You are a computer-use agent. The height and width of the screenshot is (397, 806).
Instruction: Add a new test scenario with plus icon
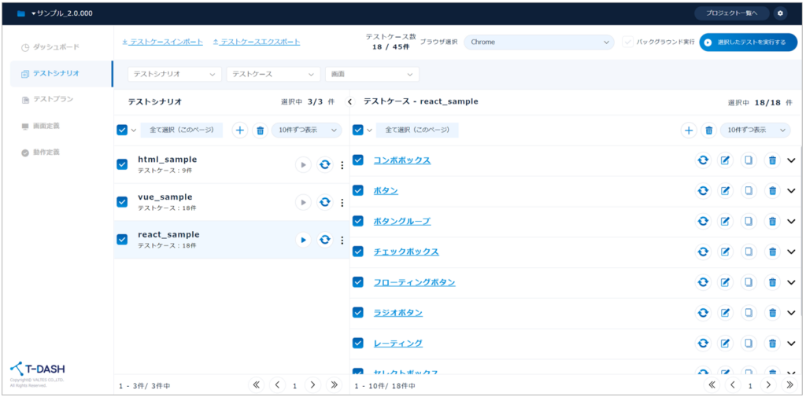click(240, 130)
